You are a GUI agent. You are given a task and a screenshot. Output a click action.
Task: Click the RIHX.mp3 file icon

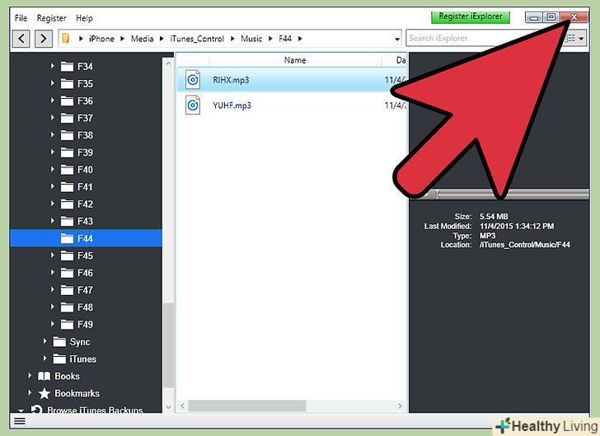tap(193, 80)
